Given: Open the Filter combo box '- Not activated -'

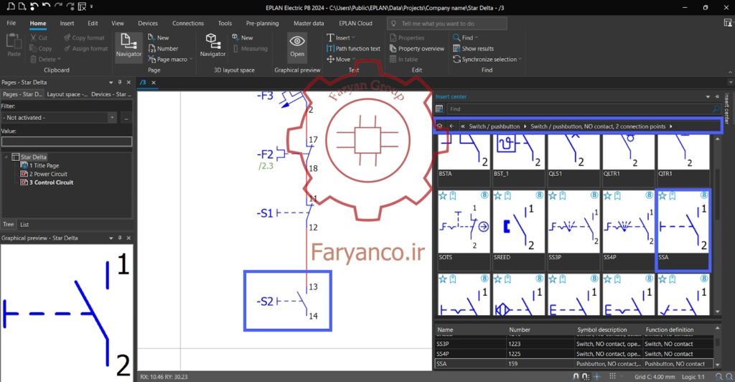Looking at the screenshot, I should click(x=59, y=118).
